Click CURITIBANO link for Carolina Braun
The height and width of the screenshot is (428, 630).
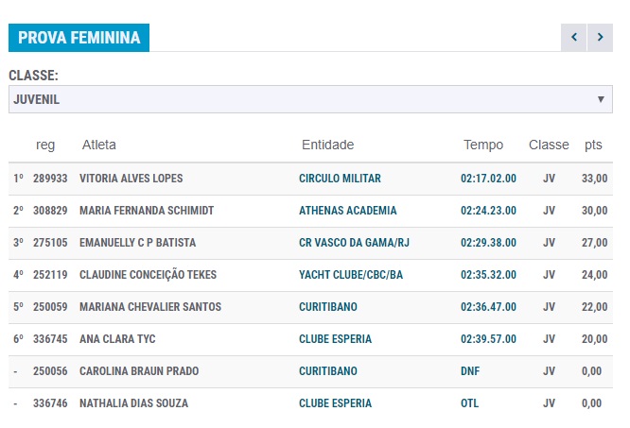point(327,371)
